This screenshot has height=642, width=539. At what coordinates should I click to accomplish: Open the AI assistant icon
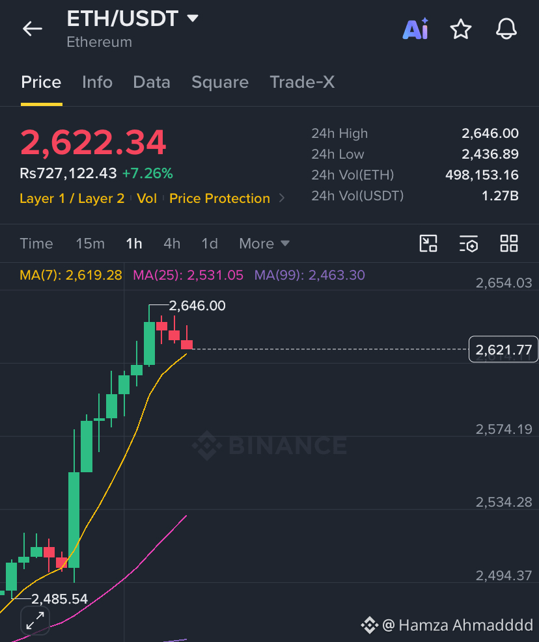coord(416,29)
